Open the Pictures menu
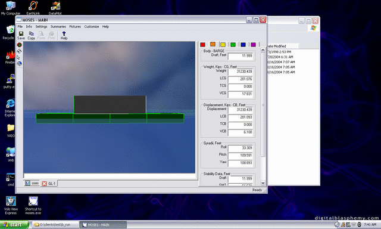Image resolution: width=381 pixels, height=229 pixels. (x=75, y=26)
